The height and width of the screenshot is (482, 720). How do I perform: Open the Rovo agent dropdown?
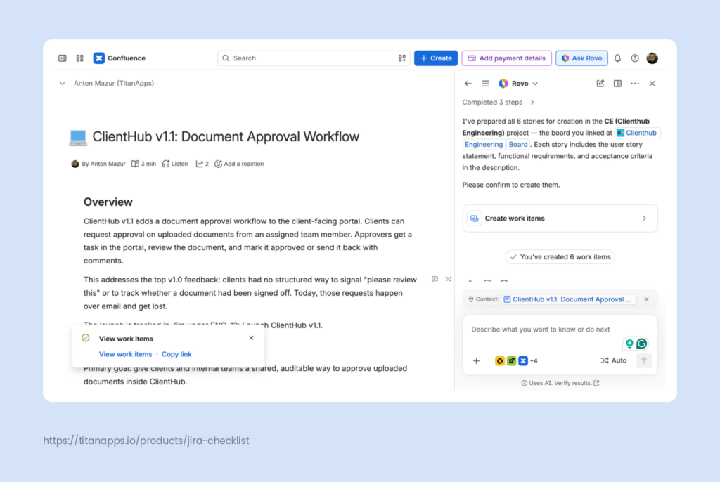(x=518, y=84)
